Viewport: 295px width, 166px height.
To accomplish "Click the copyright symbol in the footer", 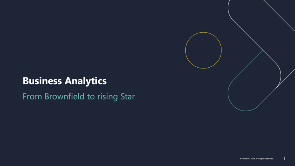I will (241, 159).
